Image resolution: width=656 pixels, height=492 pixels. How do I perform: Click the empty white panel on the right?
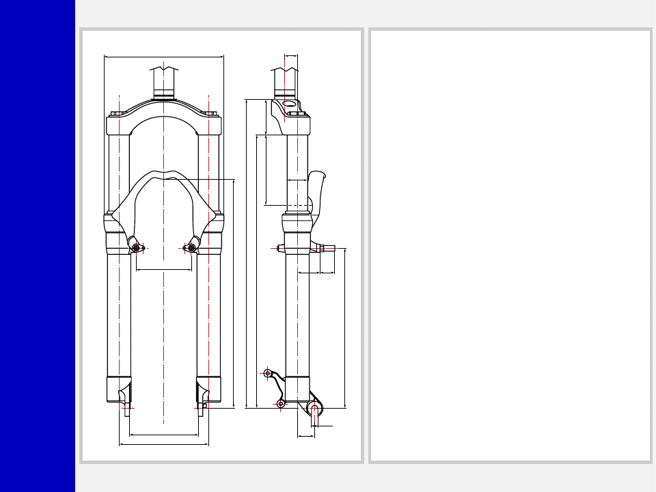click(510, 246)
